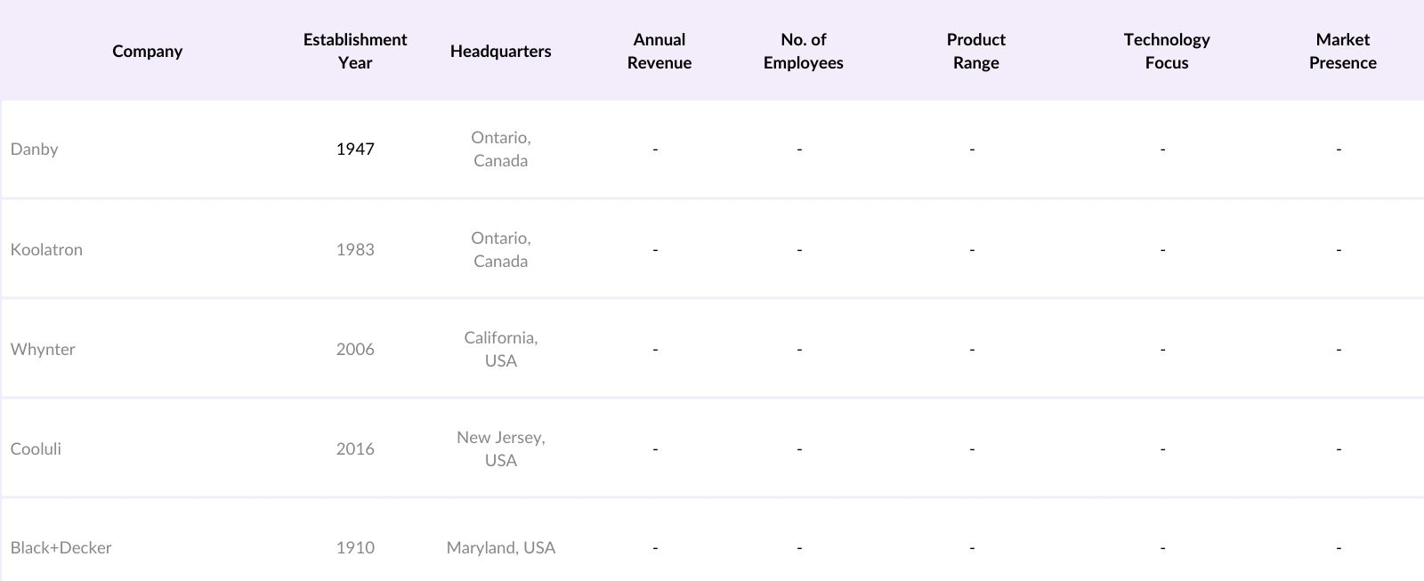The height and width of the screenshot is (581, 1424).
Task: Select the No. of Employees header
Action: 803,51
